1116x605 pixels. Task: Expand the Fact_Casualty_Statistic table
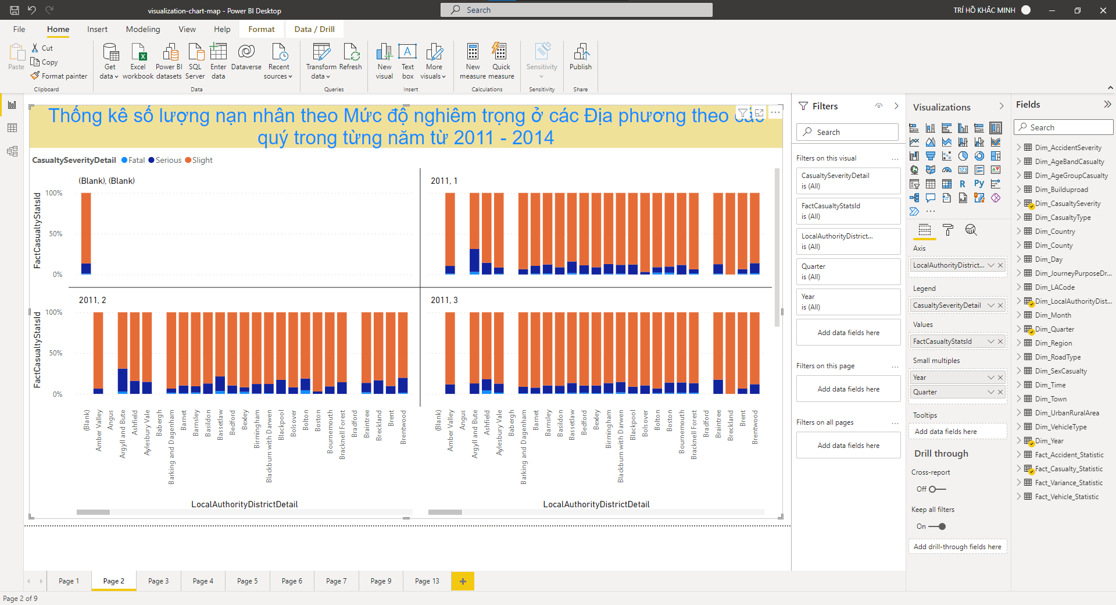coord(1019,469)
